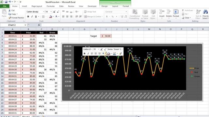Open Sort & Filter menu
This screenshot has width=209, height=117.
click(x=198, y=14)
